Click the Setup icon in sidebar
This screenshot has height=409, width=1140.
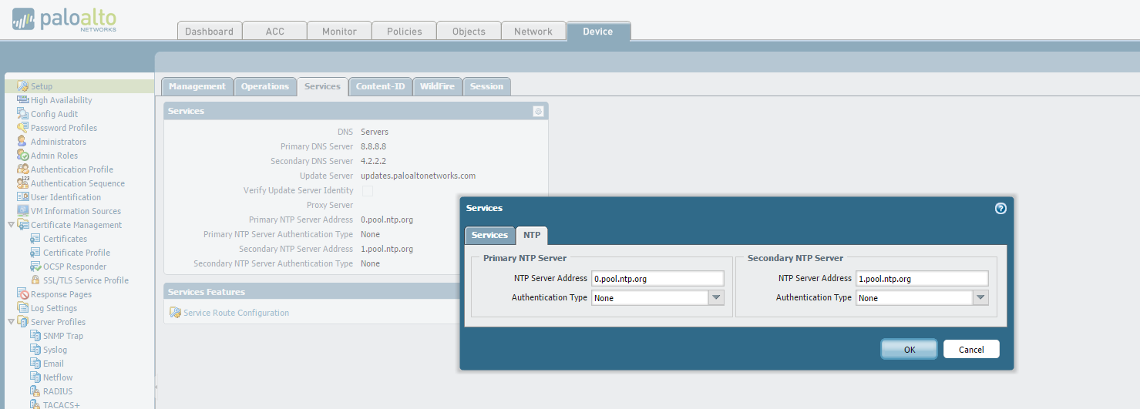point(23,86)
